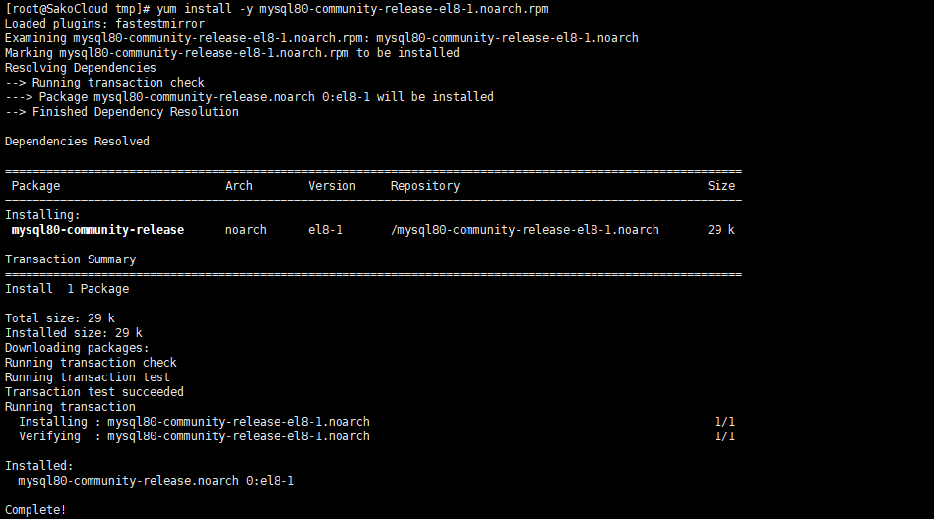The height and width of the screenshot is (519, 934).
Task: Click the "Installing : mysql80-community-release-el8-1.noarch" line
Action: click(x=194, y=422)
